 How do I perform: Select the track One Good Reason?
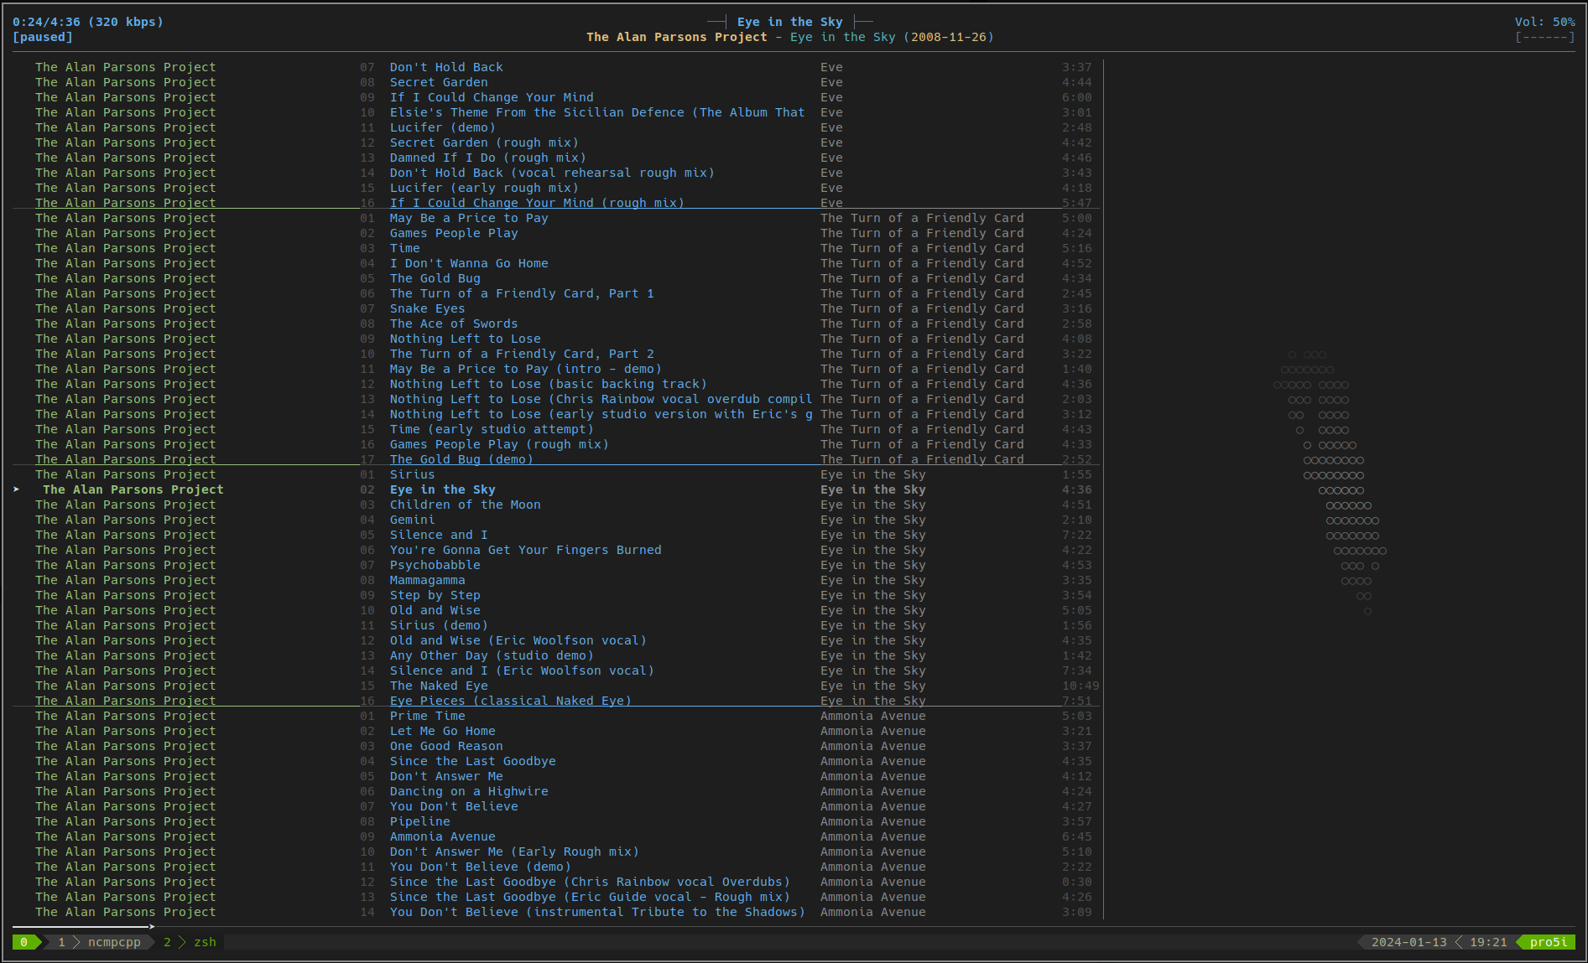pyautogui.click(x=445, y=746)
